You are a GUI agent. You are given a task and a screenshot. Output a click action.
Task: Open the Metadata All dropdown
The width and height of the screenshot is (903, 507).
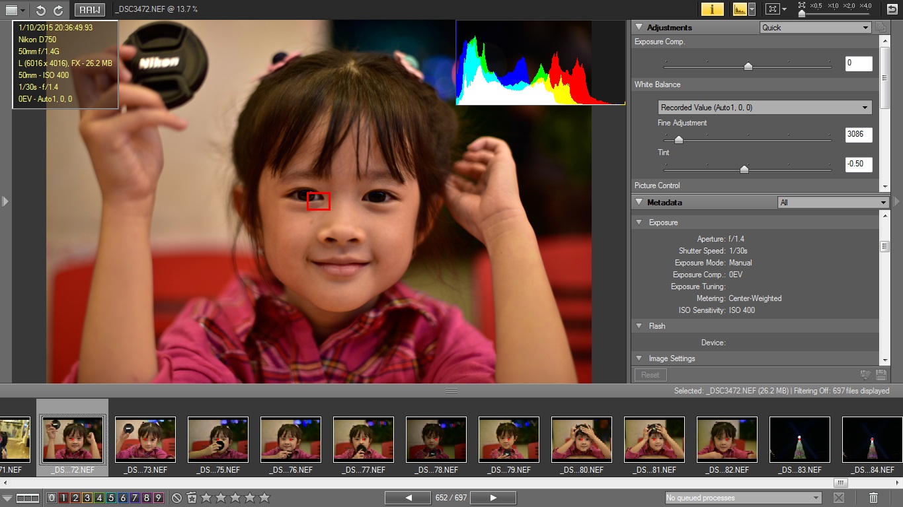click(x=833, y=203)
